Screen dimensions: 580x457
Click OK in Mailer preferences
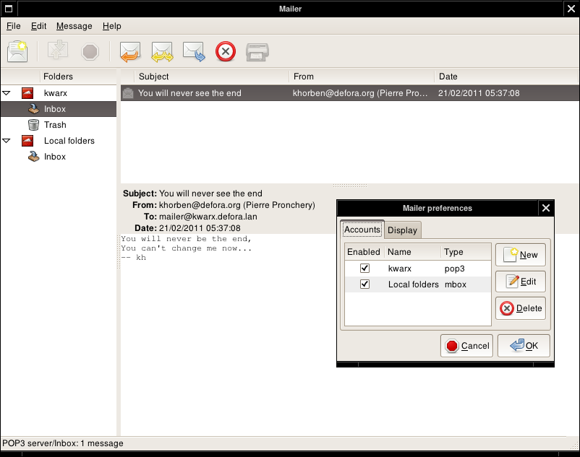pyautogui.click(x=524, y=346)
